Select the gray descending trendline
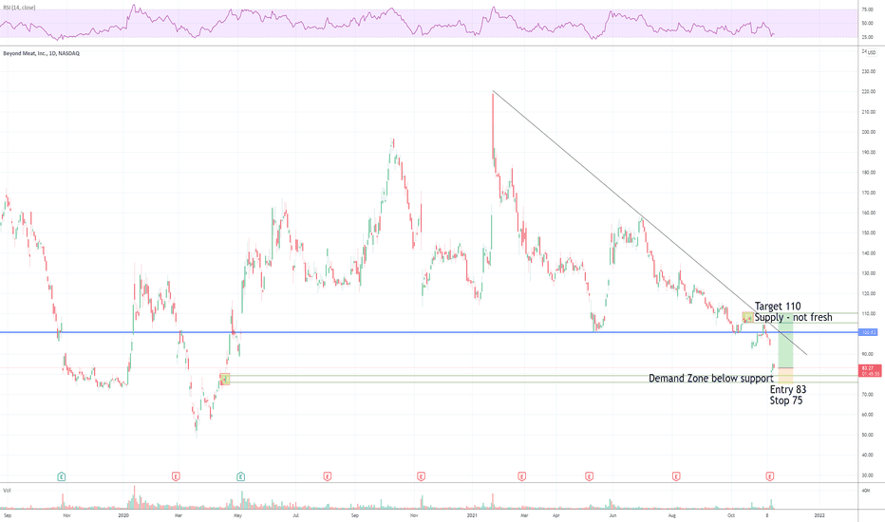This screenshot has height=522, width=885. [x=650, y=222]
